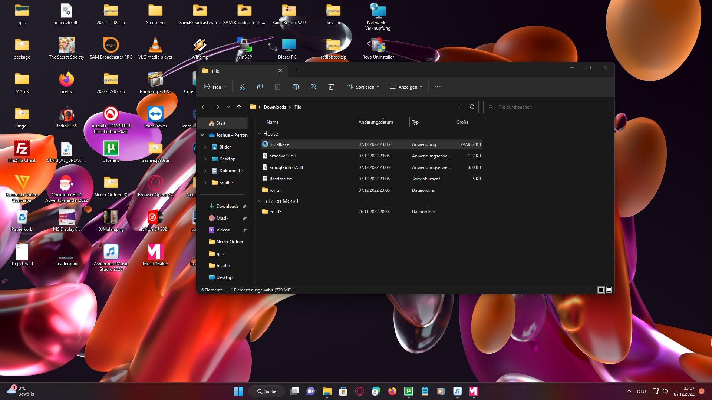This screenshot has height=400, width=712.
Task: Switch to the large thumbnails view toggle
Action: [x=609, y=290]
